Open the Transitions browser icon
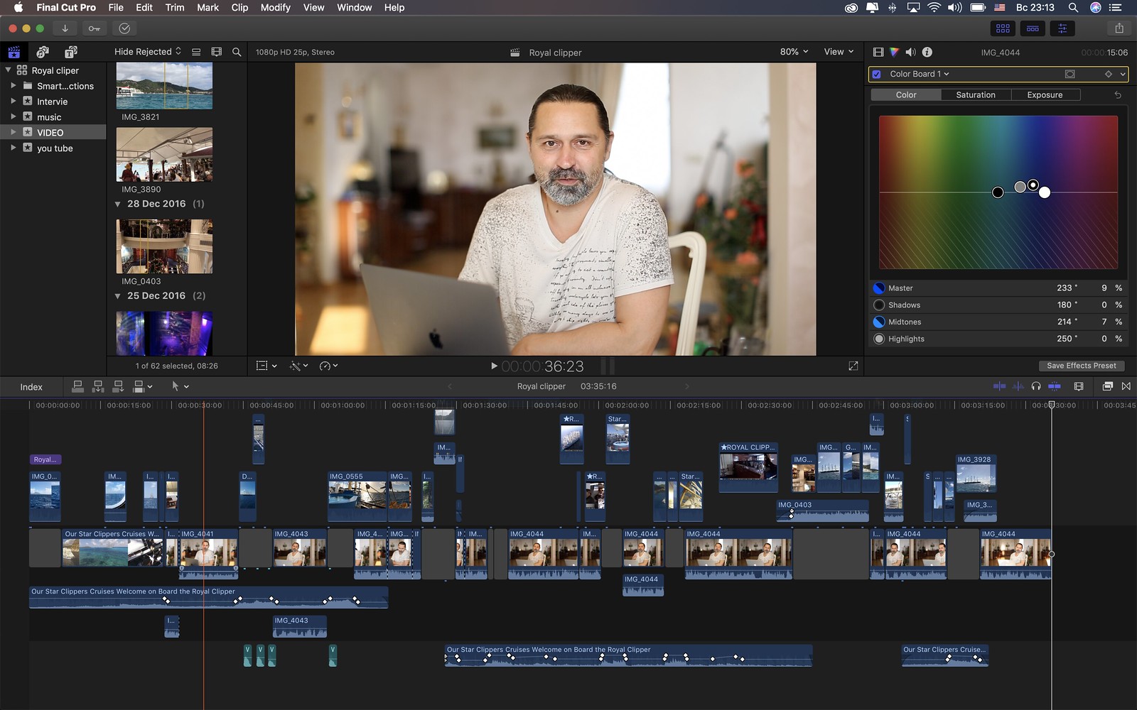The height and width of the screenshot is (710, 1137). 1126,386
